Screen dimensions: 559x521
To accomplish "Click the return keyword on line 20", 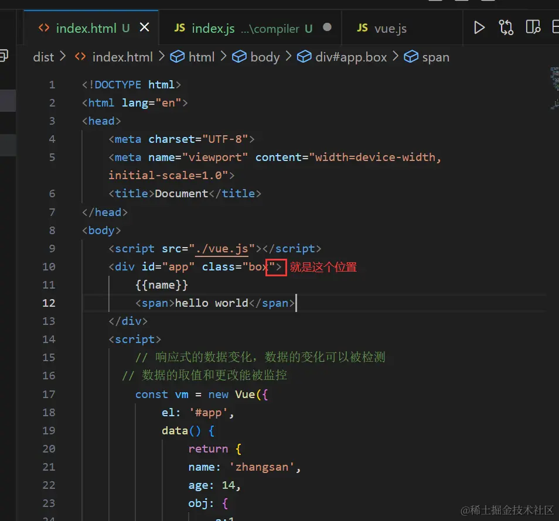I will 208,449.
